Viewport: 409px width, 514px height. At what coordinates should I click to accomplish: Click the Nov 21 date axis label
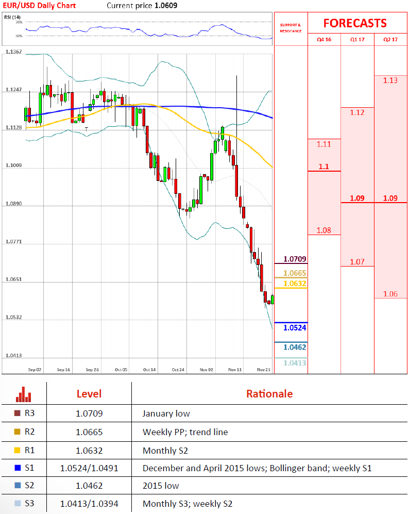(264, 370)
